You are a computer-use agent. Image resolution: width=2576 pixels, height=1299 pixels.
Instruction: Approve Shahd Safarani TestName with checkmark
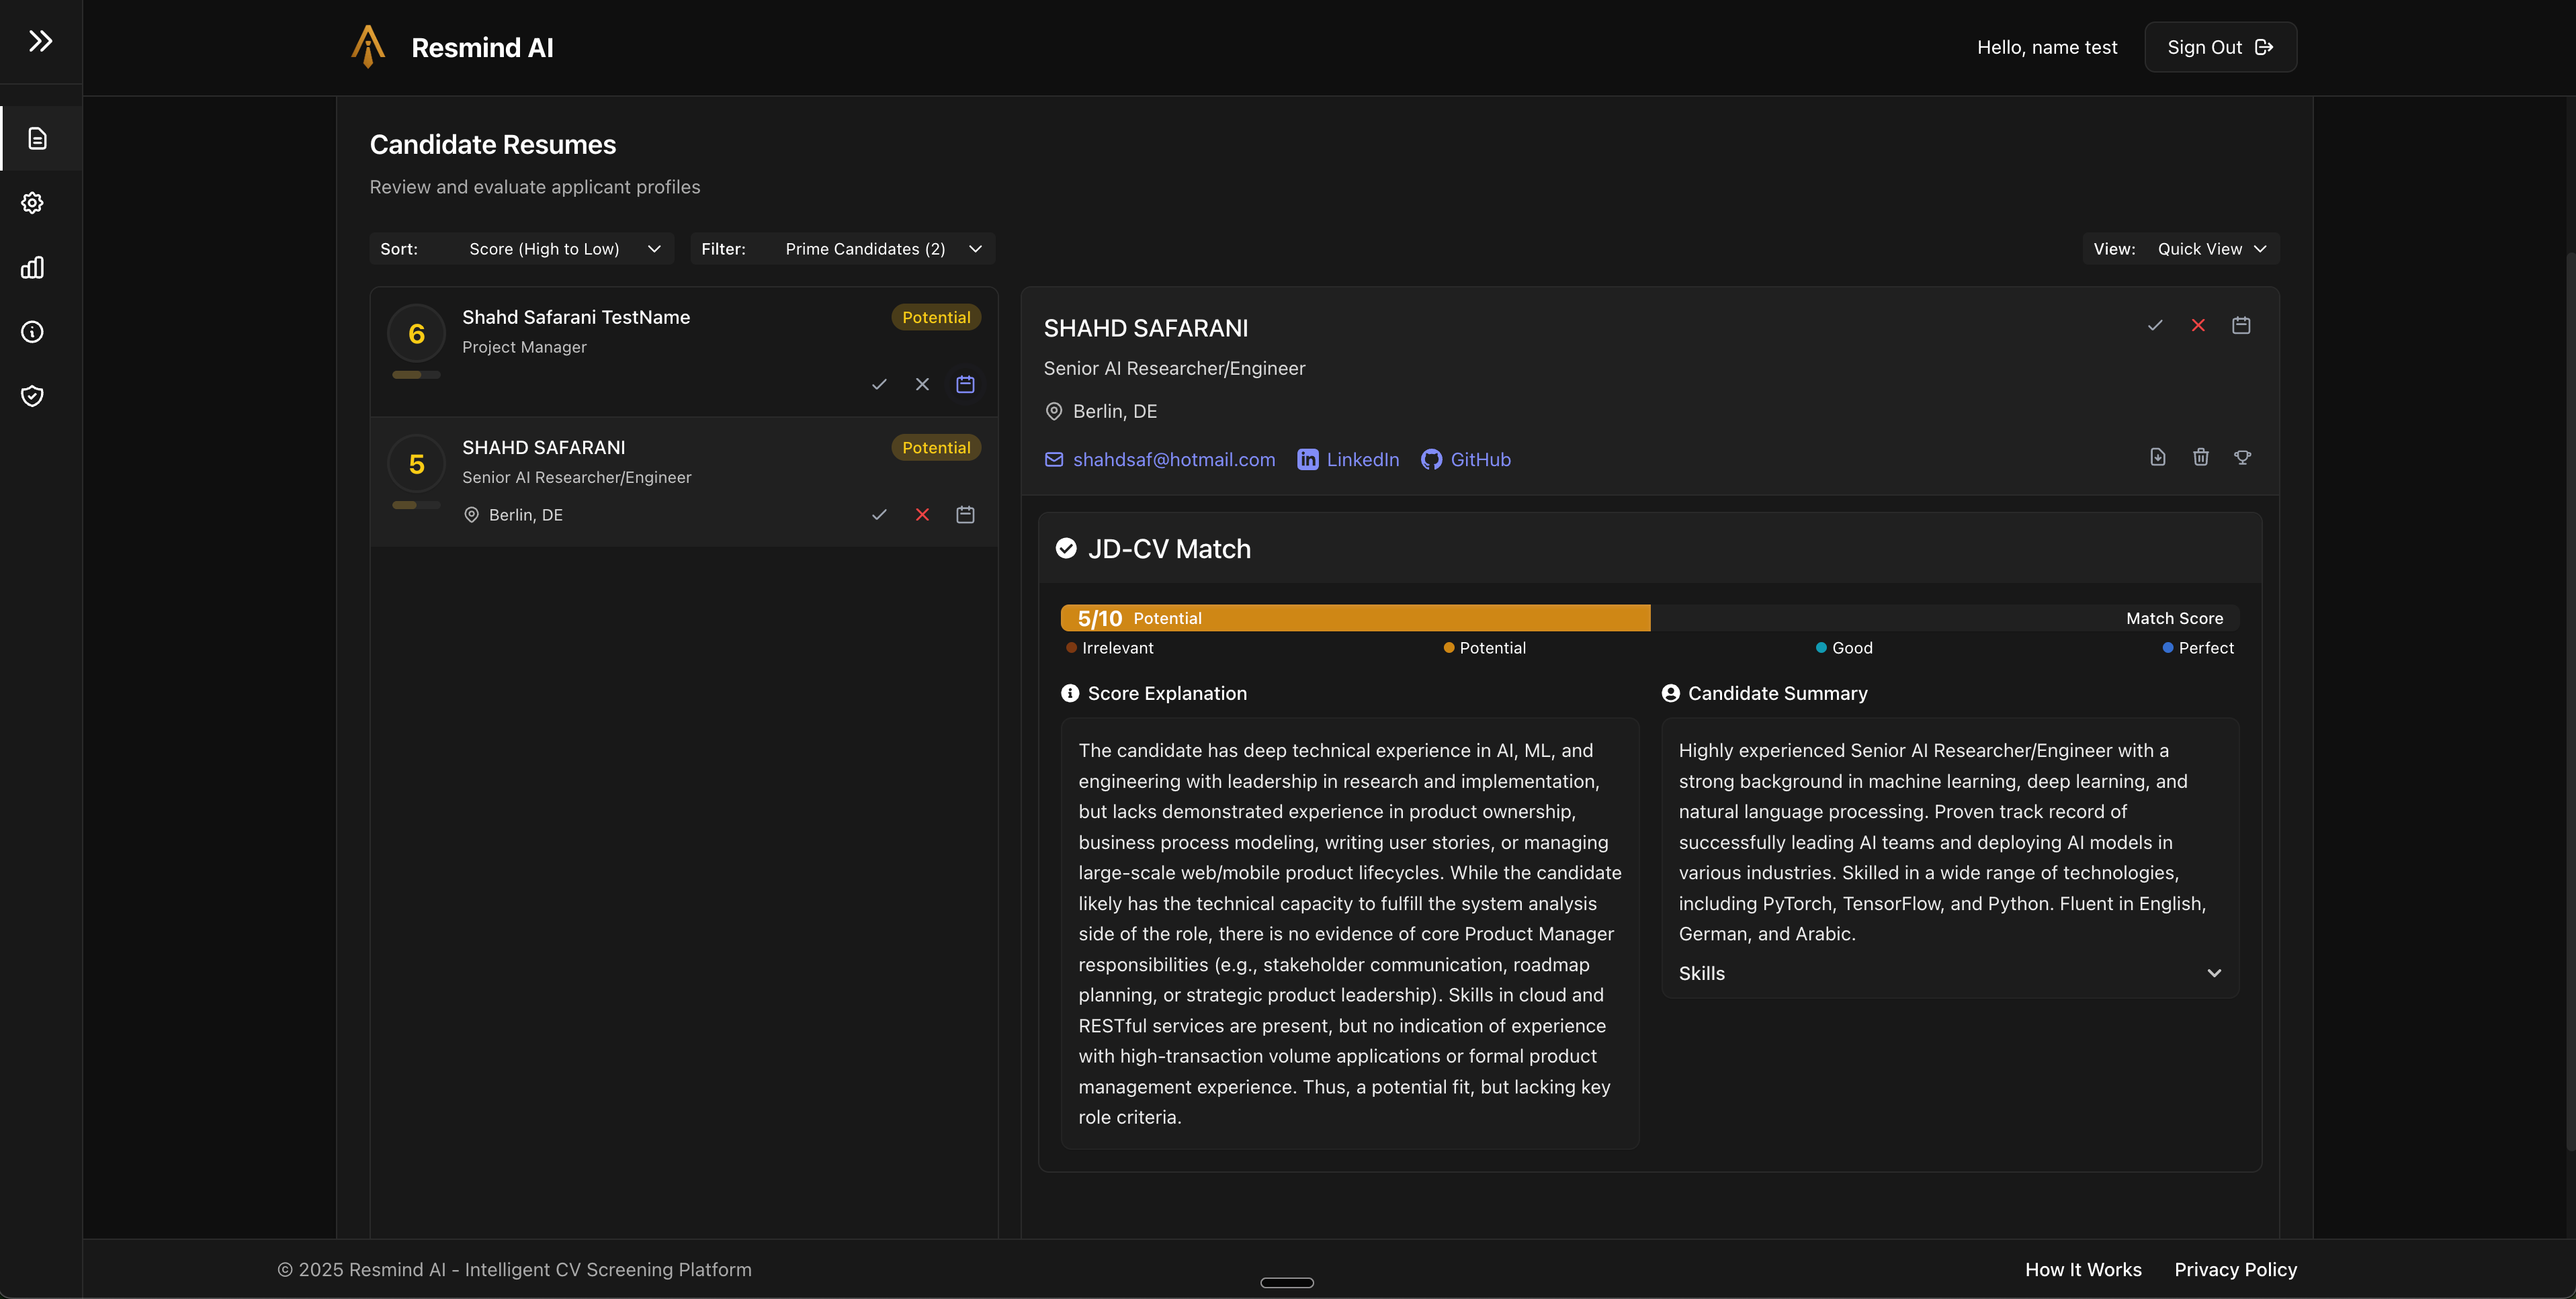pyautogui.click(x=879, y=384)
